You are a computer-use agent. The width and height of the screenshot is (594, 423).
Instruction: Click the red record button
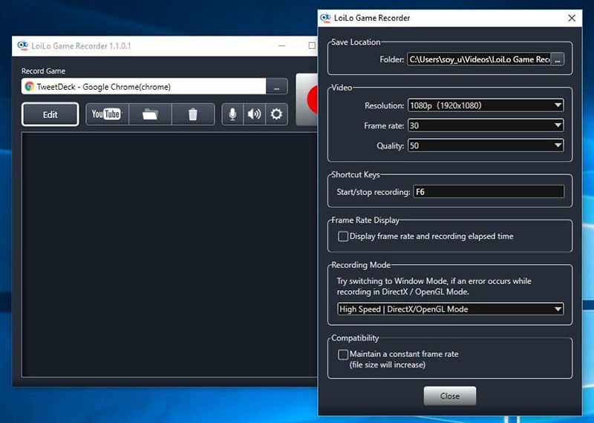pos(307,99)
